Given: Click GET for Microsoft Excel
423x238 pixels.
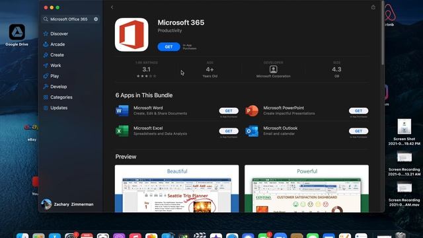Looking at the screenshot, I should tap(229, 131).
